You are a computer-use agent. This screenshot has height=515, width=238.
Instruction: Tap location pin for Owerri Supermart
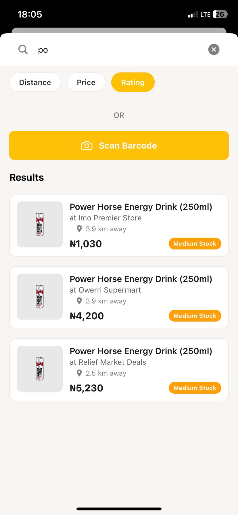pos(79,301)
